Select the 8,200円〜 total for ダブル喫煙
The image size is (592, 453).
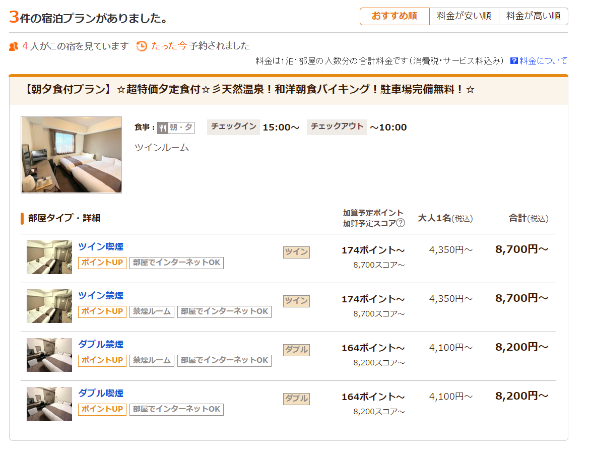point(522,396)
